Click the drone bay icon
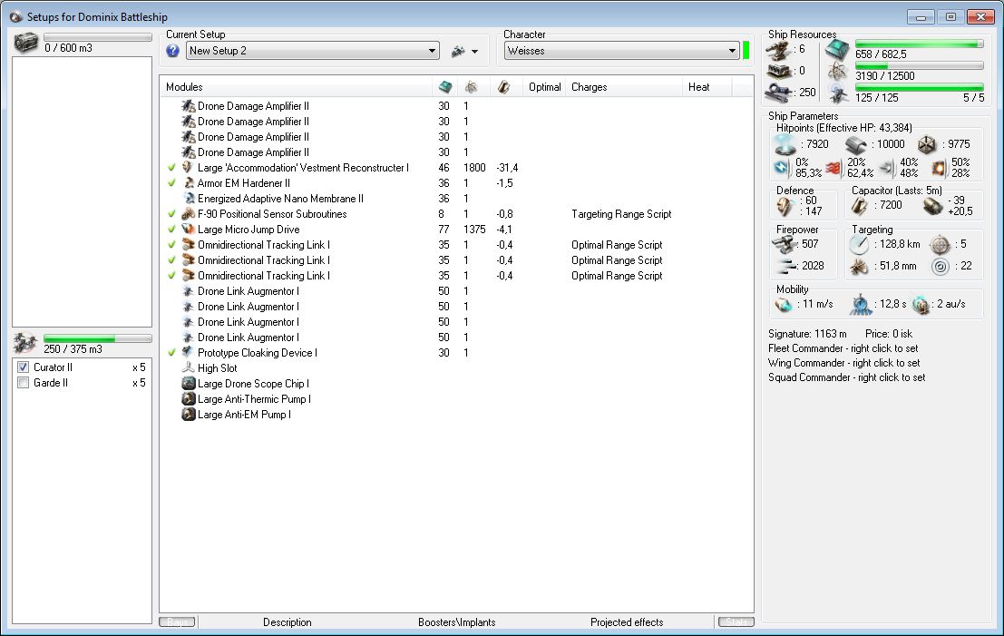Screen dimensions: 1004x636 click(26, 343)
